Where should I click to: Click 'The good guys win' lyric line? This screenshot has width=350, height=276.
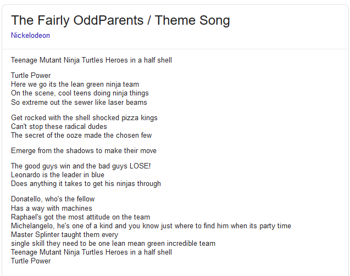81,166
